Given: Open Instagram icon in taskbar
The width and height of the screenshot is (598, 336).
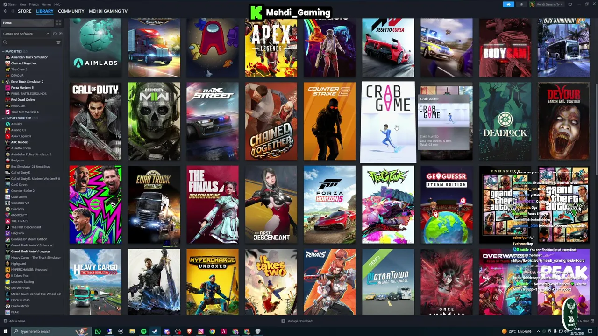Looking at the screenshot, I should pyautogui.click(x=201, y=331).
